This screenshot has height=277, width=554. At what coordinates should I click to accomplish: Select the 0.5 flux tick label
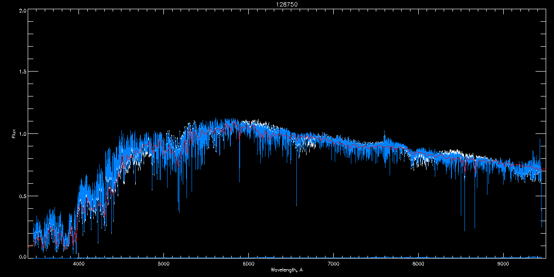22,196
